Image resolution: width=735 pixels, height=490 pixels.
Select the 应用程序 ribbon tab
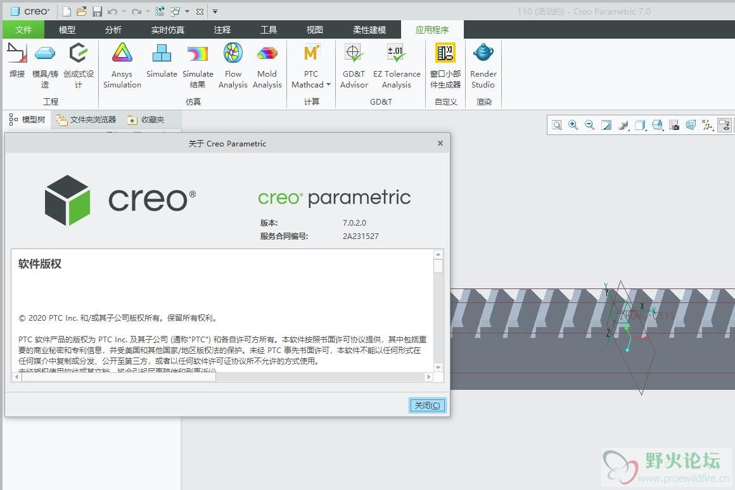pos(432,30)
